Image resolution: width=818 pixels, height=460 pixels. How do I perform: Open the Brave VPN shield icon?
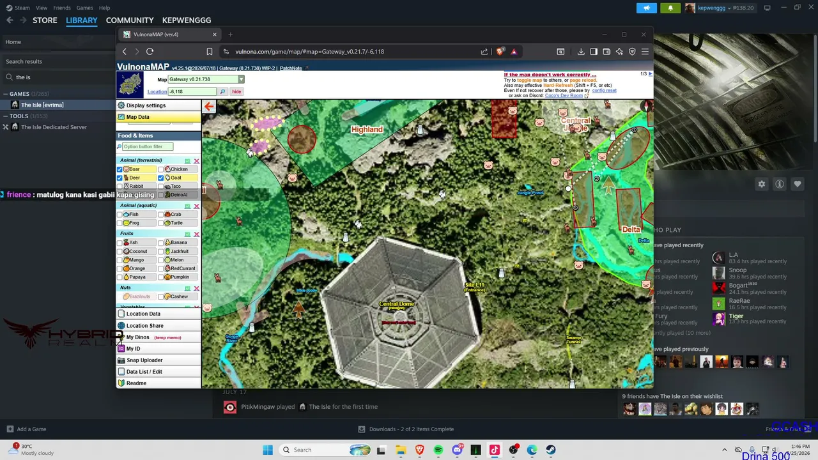(632, 52)
